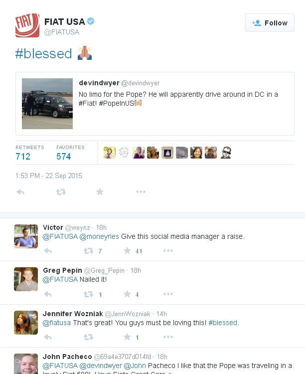Click the Follow button for FIAT USA

tap(270, 23)
